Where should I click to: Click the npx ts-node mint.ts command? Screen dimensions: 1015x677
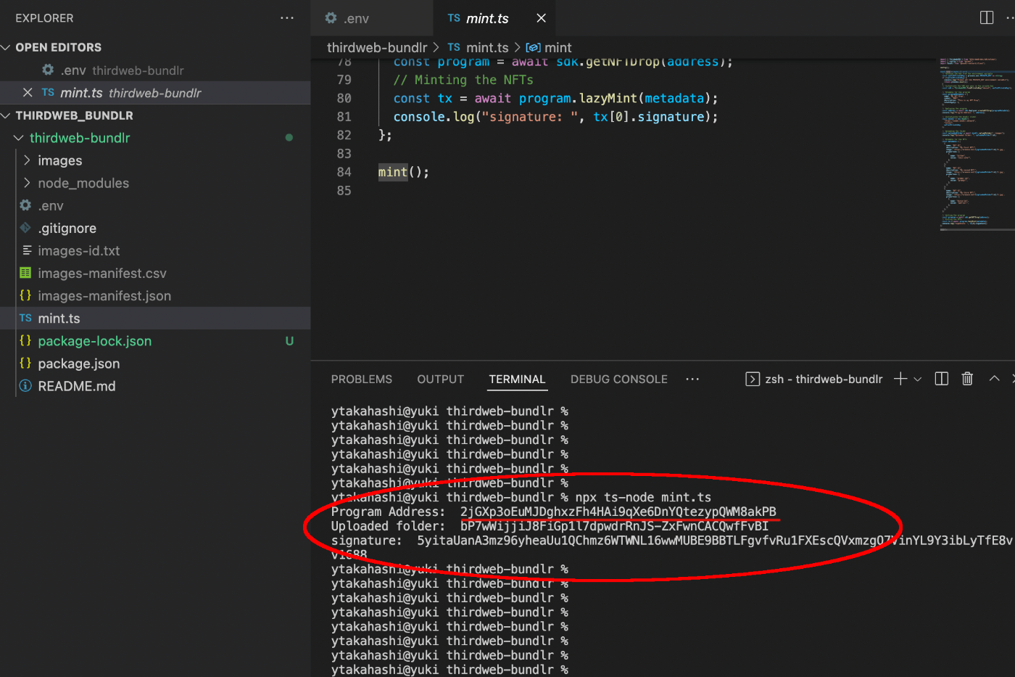[x=643, y=497]
